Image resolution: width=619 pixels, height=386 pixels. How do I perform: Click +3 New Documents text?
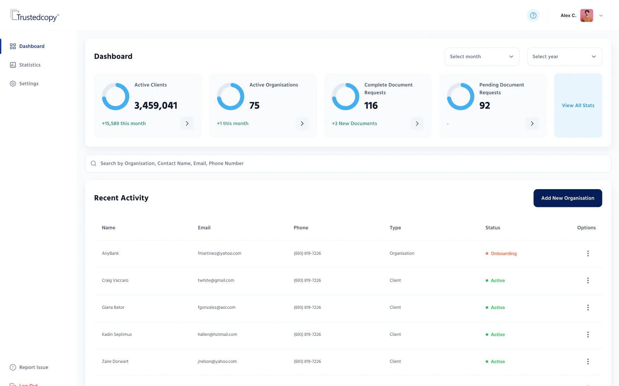tap(354, 124)
